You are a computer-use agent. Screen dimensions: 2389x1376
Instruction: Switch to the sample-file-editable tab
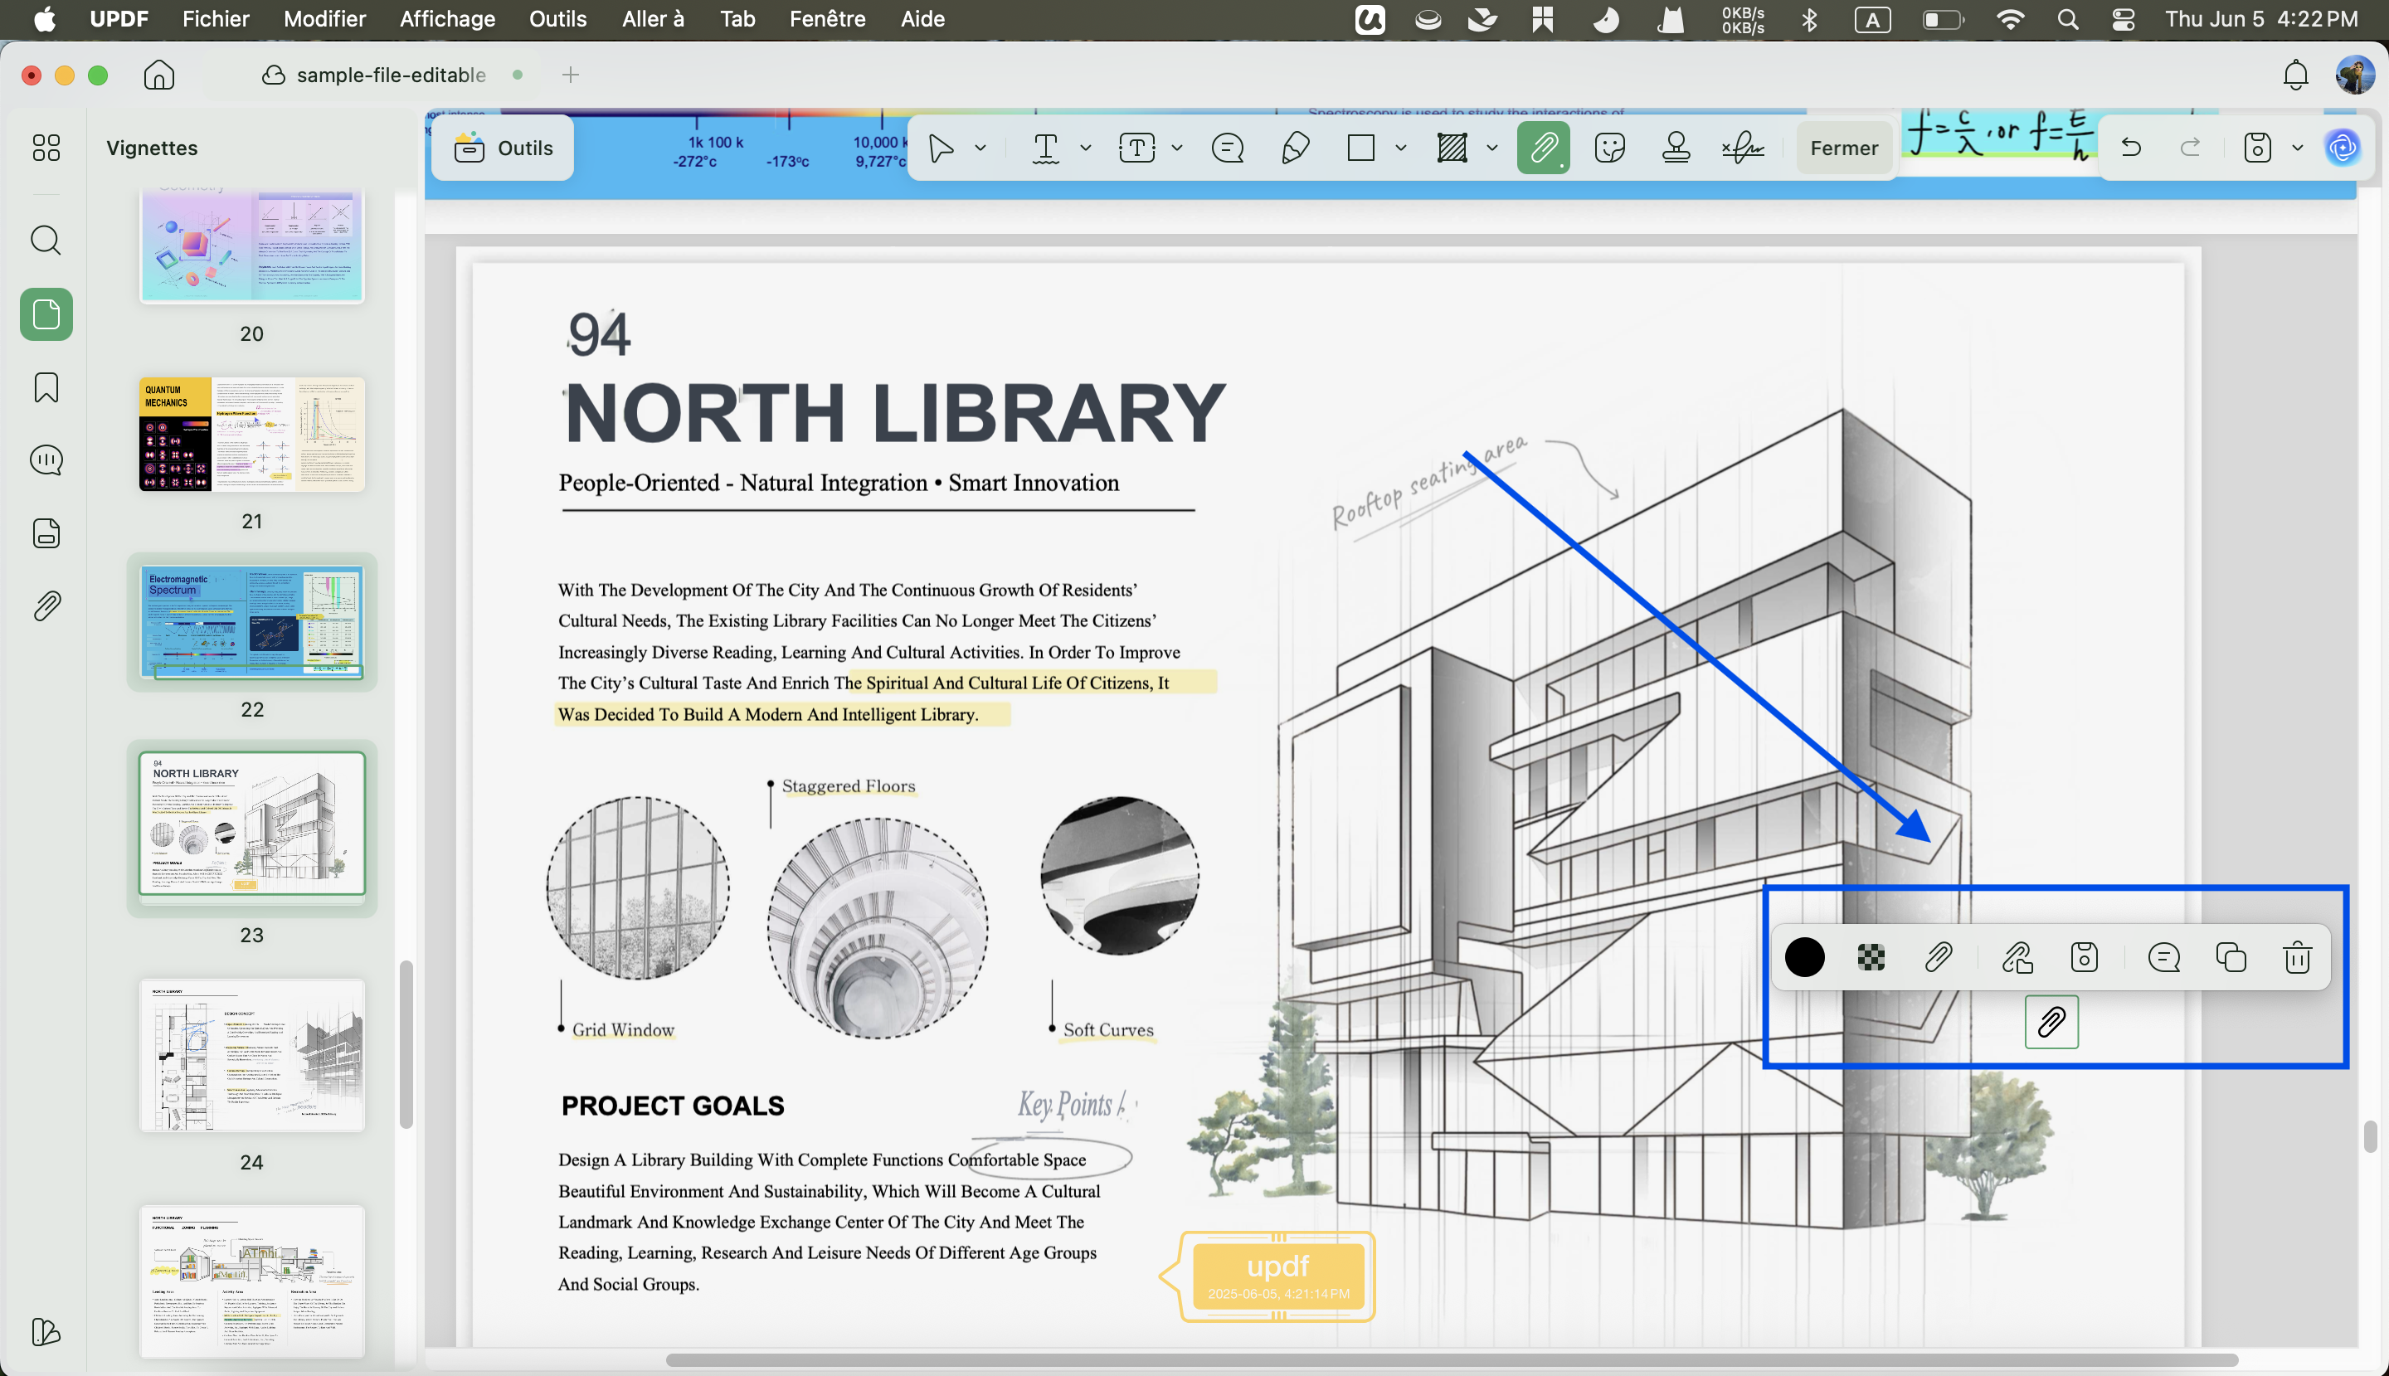(392, 75)
